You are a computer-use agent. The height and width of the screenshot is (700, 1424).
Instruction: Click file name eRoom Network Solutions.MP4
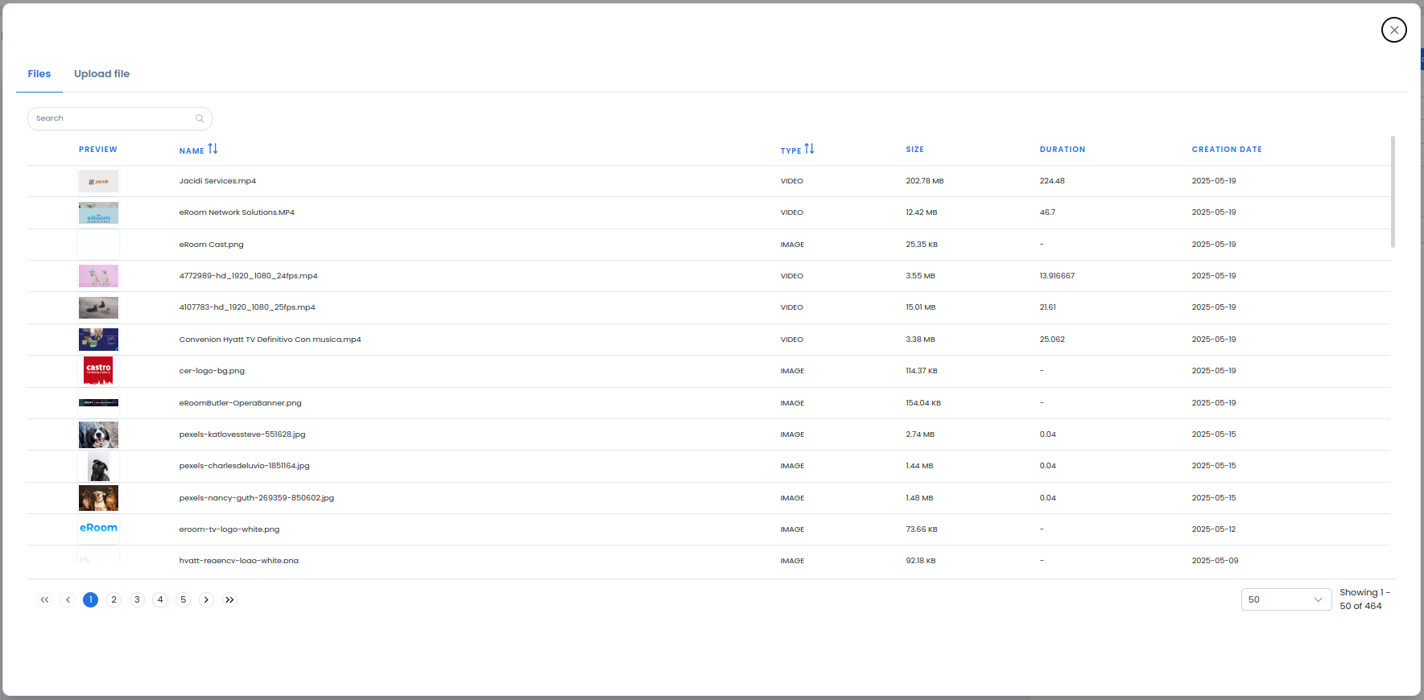point(237,212)
